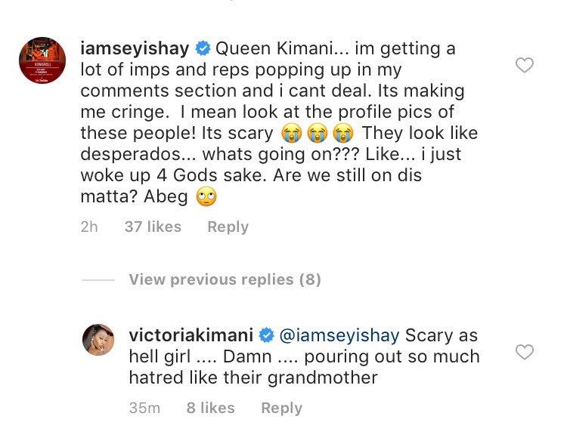View the 37 likes list
This screenshot has height=444, width=567.
152,227
